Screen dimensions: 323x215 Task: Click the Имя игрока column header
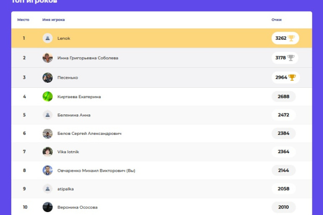coord(53,19)
